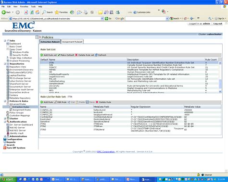
Task: Click the Go button next to address bar
Action: pos(108,19)
